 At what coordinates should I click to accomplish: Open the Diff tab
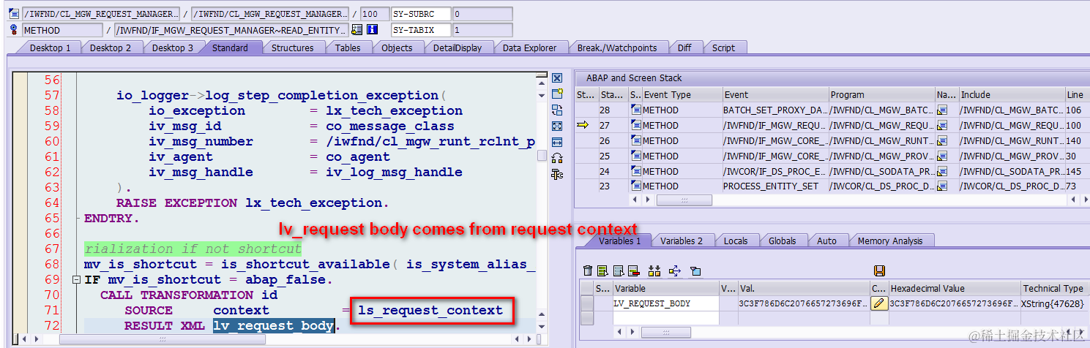pyautogui.click(x=684, y=48)
